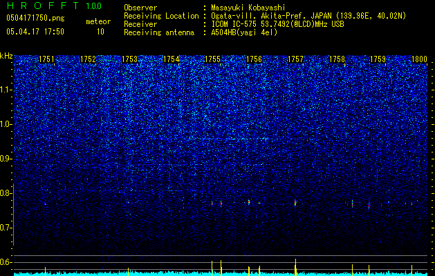Click the gray vertical range bar beside 0.8
435x276 pixels.
tap(13, 215)
